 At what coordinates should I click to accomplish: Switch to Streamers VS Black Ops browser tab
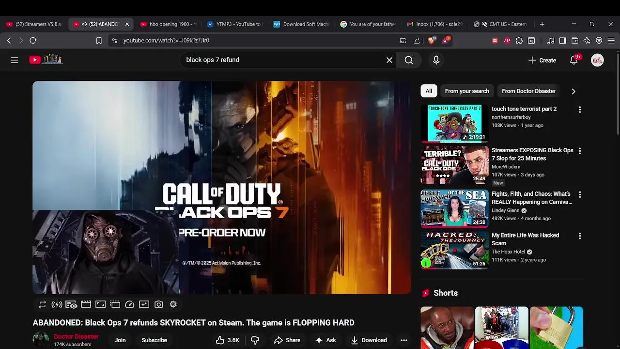[34, 24]
